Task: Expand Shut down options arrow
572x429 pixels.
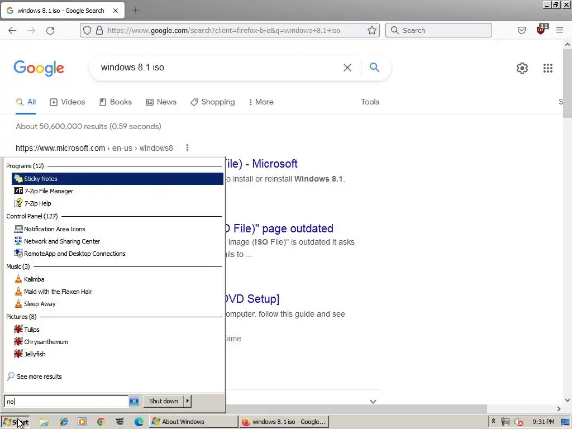Action: tap(188, 401)
